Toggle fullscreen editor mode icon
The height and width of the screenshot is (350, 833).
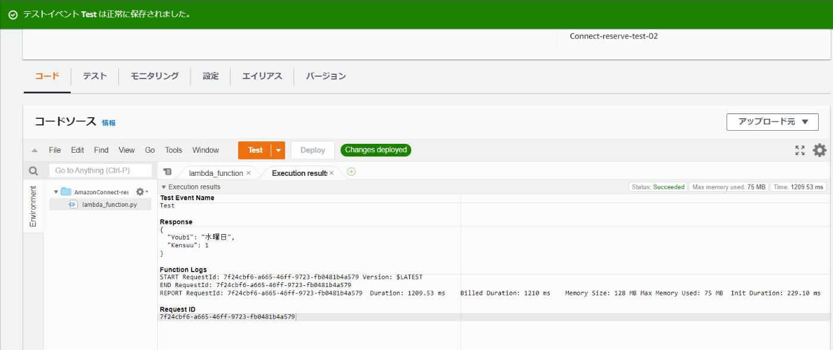pos(800,150)
